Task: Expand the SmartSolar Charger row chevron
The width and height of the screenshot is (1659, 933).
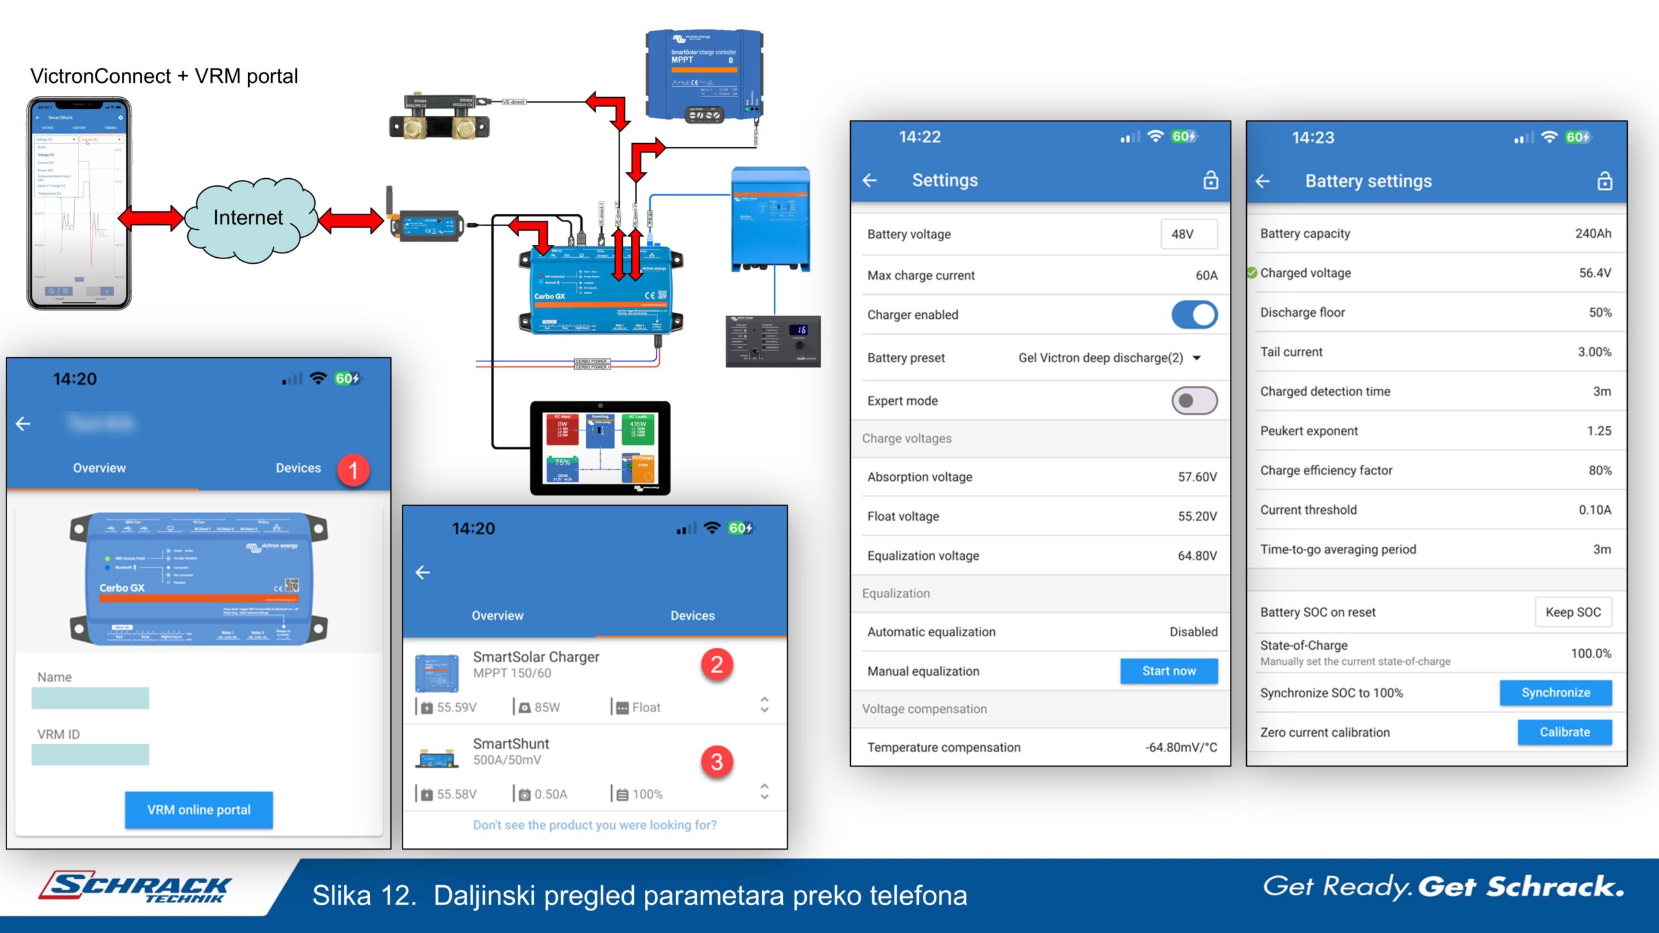Action: tap(764, 704)
